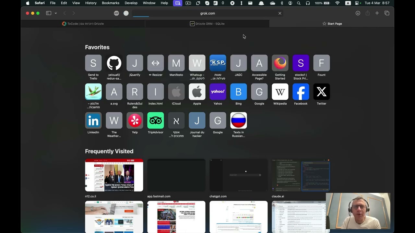Screen dimensions: 415x233
Task: Open the chatgpt.com thumbnail
Action: pyautogui.click(x=238, y=175)
